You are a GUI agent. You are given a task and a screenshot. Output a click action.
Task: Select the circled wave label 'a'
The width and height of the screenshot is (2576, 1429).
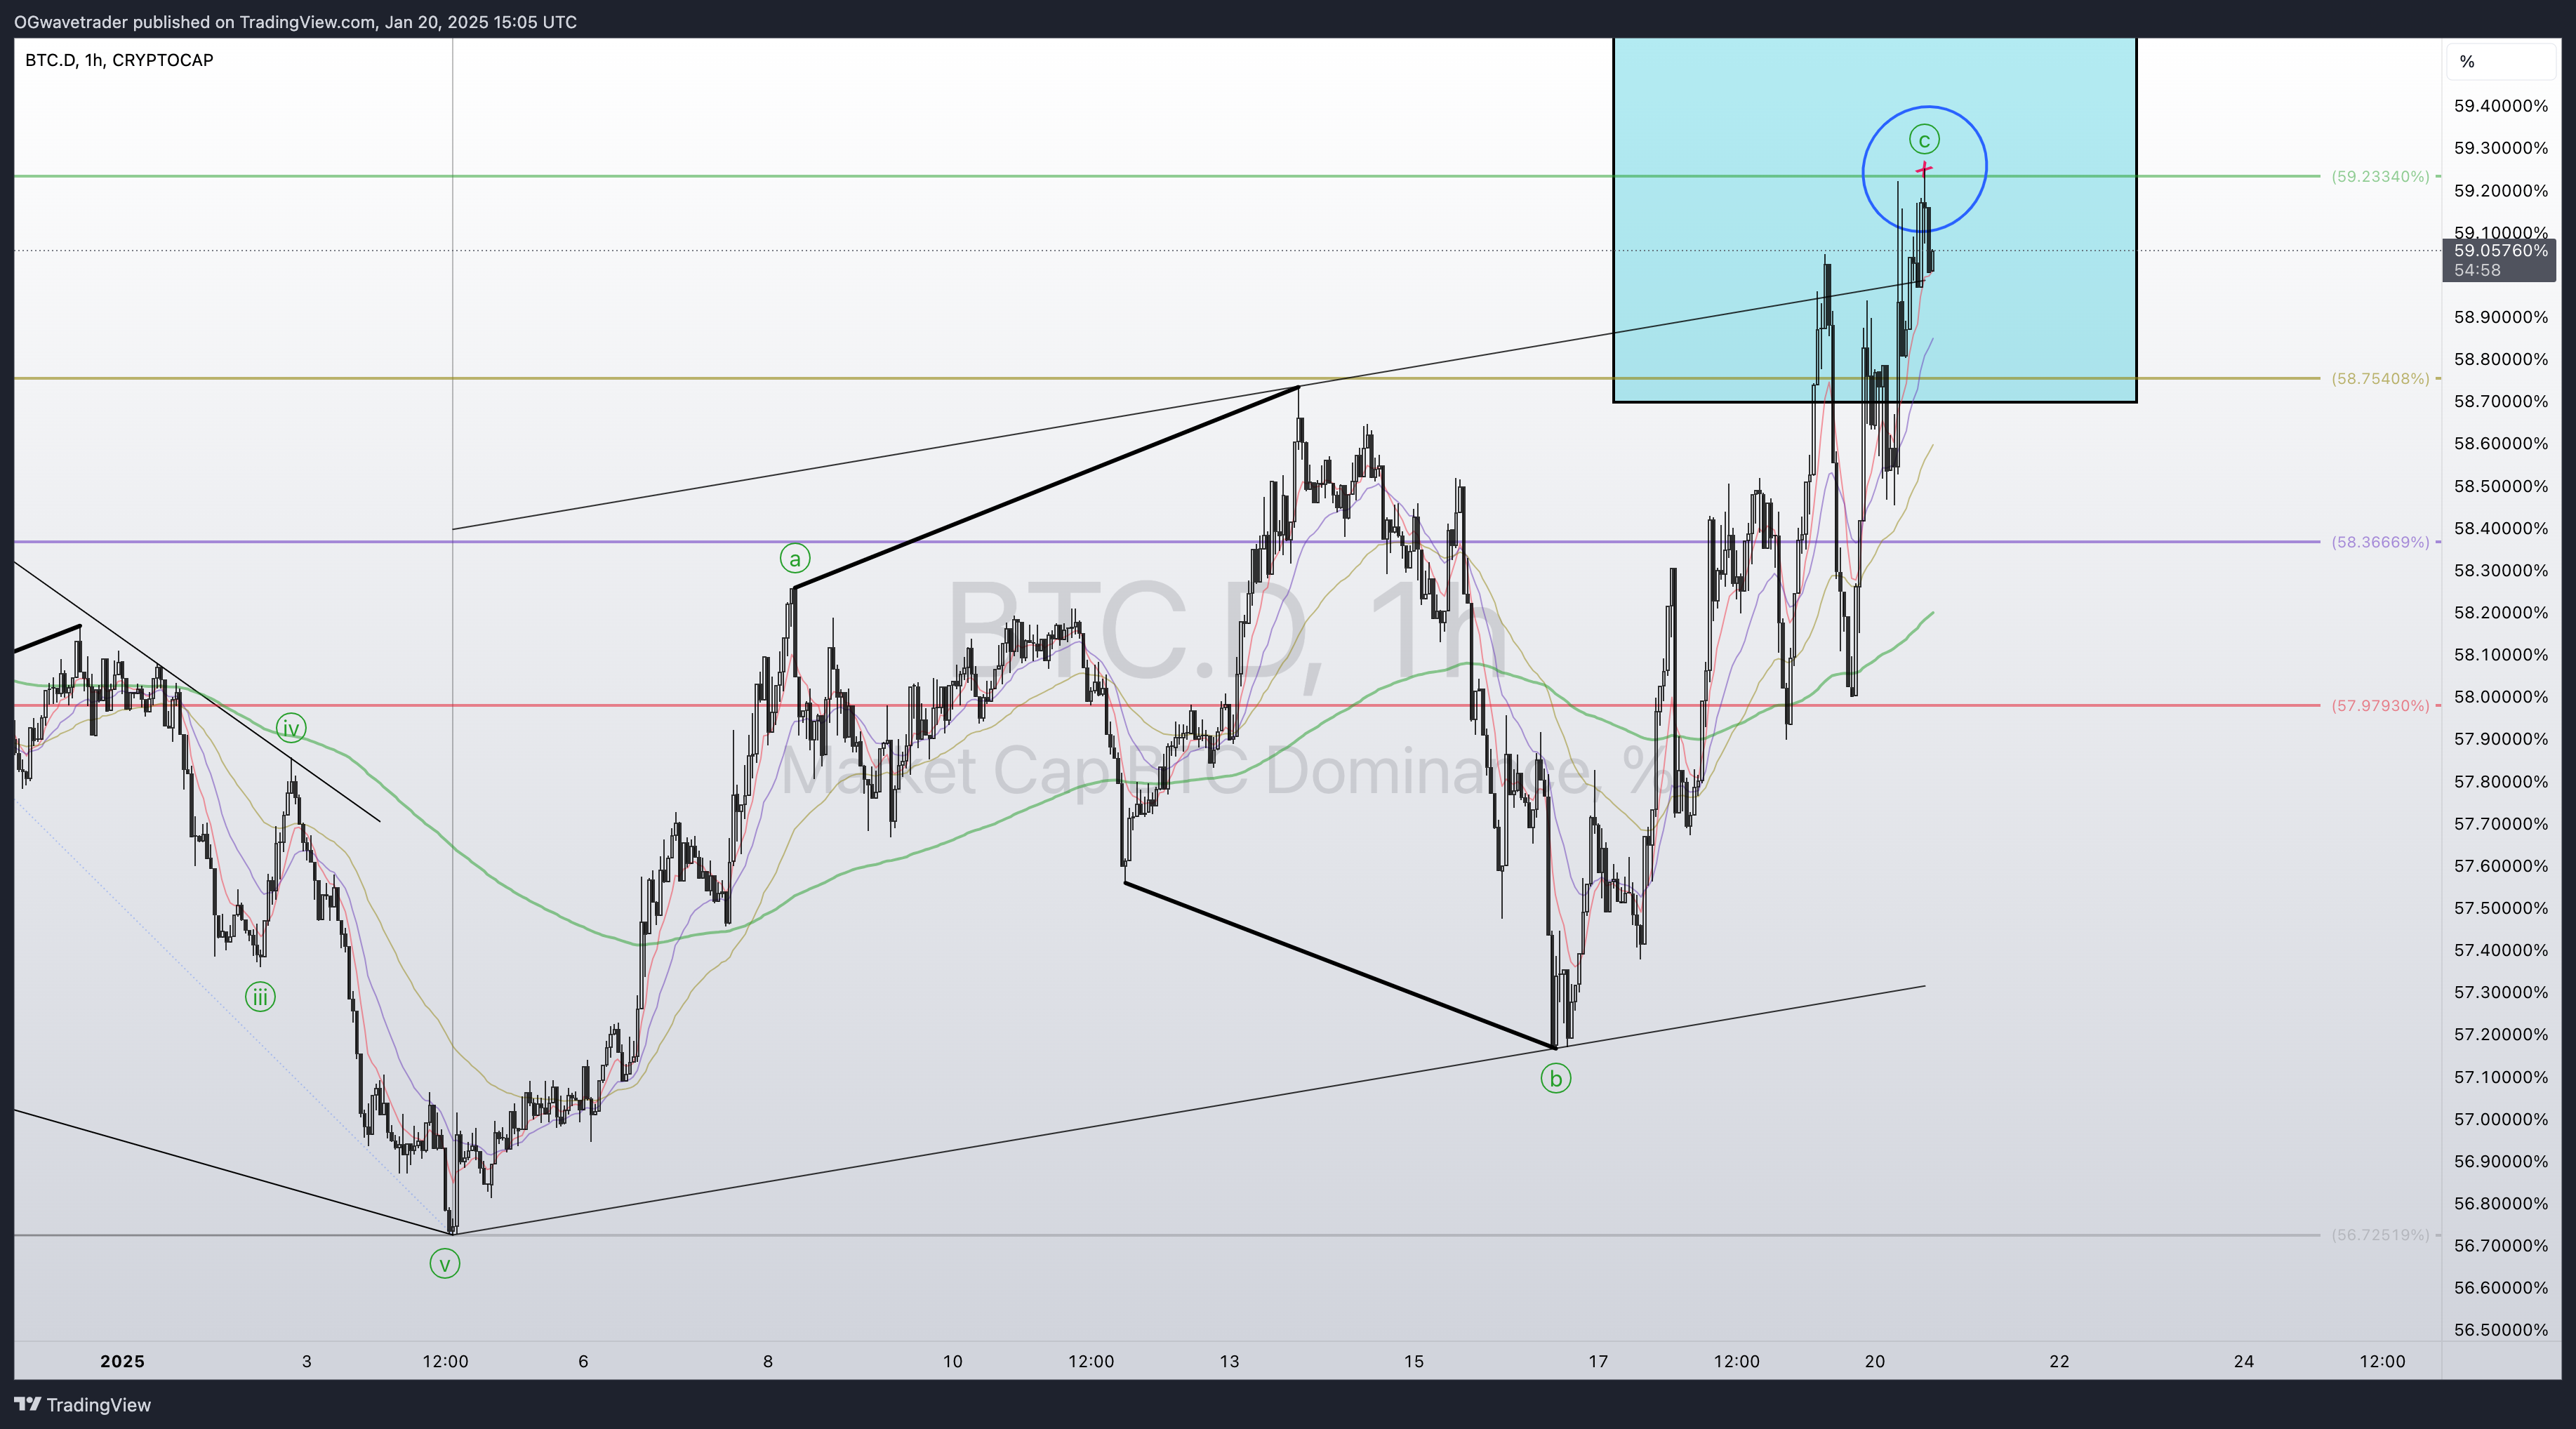click(x=795, y=558)
